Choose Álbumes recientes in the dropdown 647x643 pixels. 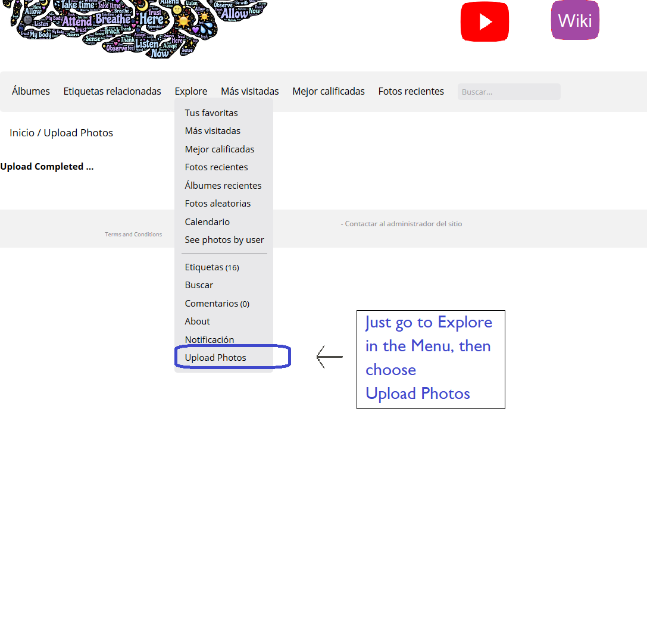tap(223, 185)
